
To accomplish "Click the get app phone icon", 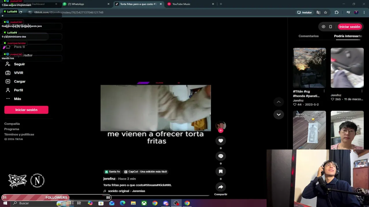I will 330,27.
